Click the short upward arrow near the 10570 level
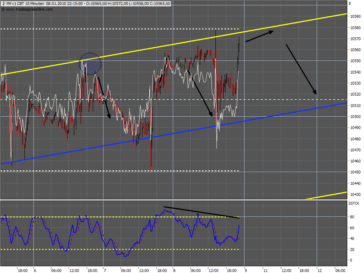Screen dimensions: 364x273 [x=259, y=36]
